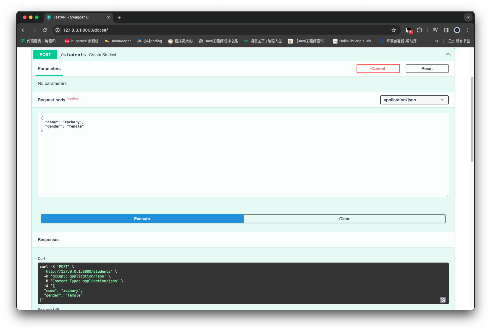The image size is (491, 332).
Task: Open the 程序员大彬 bookmark
Action: [180, 41]
